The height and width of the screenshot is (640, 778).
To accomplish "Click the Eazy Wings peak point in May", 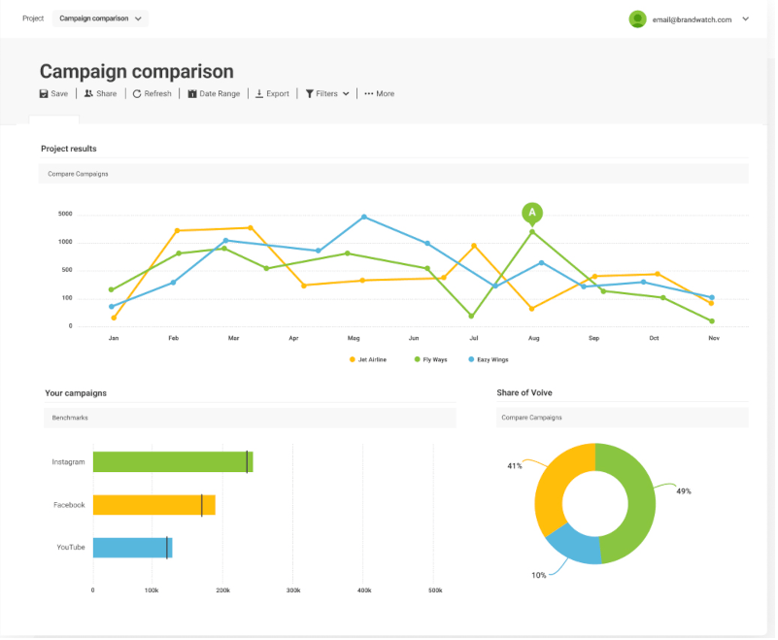I will tap(364, 217).
